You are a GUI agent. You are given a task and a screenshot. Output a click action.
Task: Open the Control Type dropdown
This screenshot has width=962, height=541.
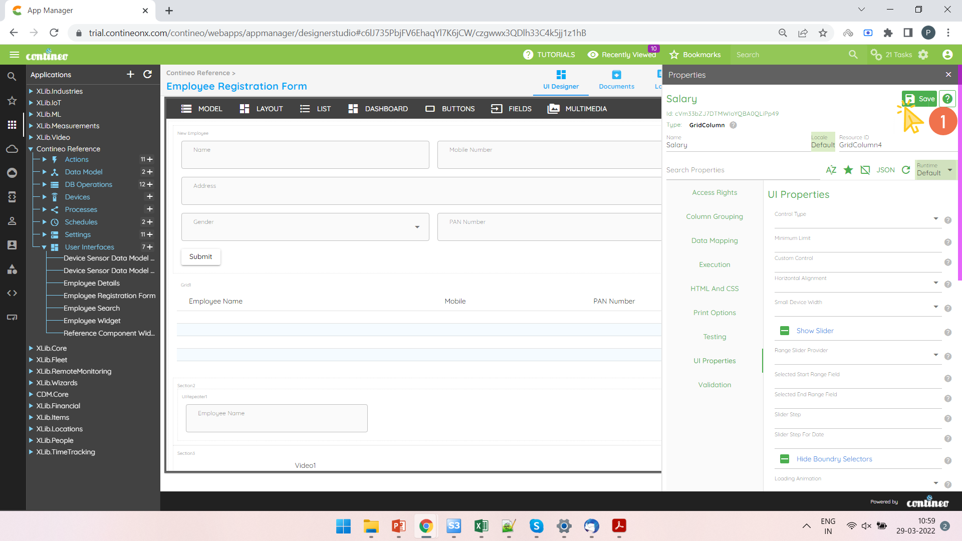[x=935, y=219]
